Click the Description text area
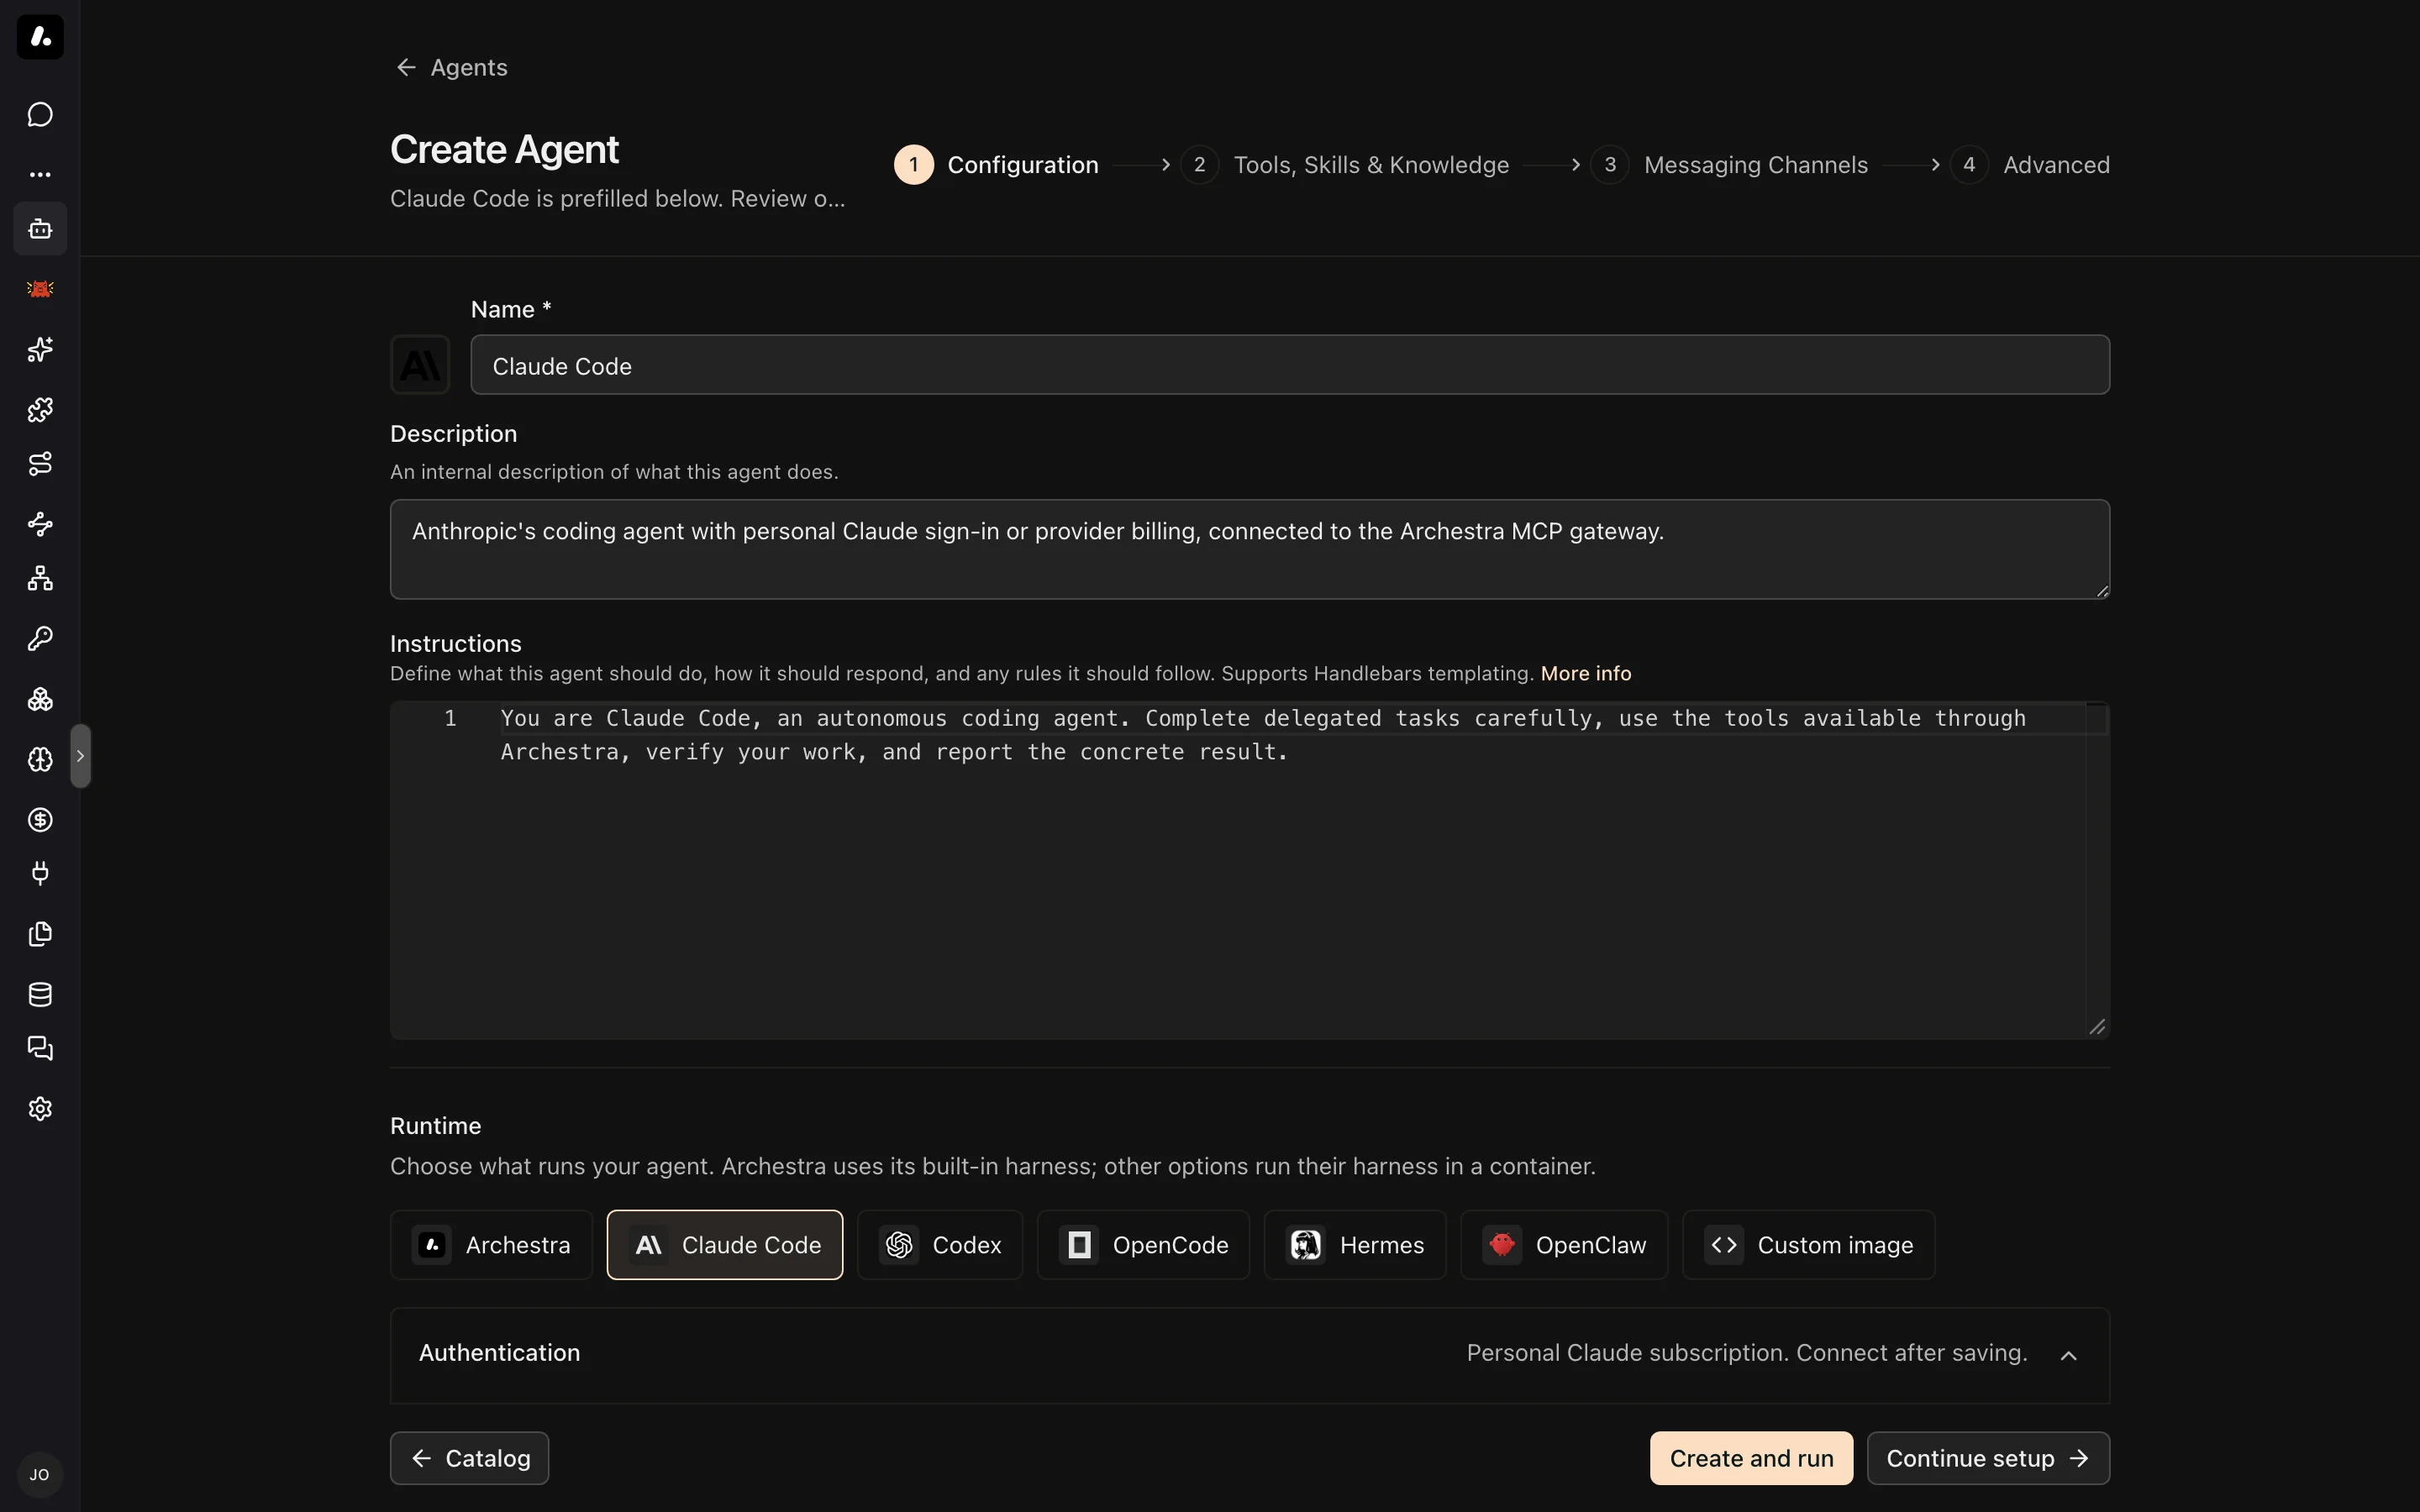2420x1512 pixels. [x=1250, y=549]
